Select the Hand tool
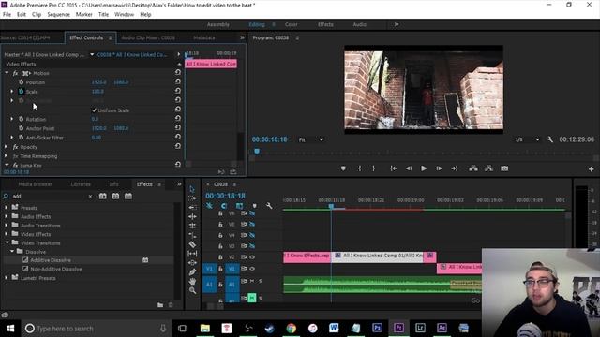The height and width of the screenshot is (337, 600). click(x=192, y=281)
